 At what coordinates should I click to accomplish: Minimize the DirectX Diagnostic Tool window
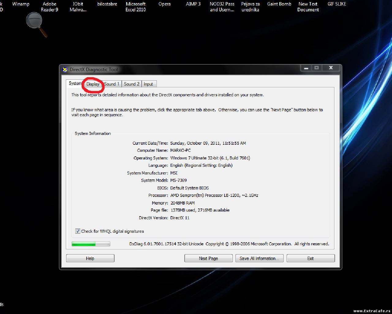[306, 68]
